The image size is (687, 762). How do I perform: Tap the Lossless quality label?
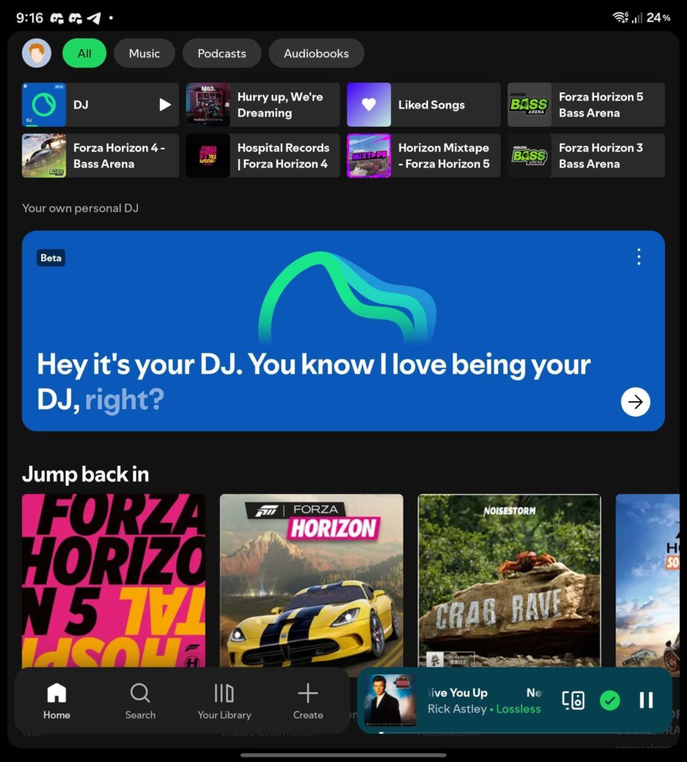(518, 709)
